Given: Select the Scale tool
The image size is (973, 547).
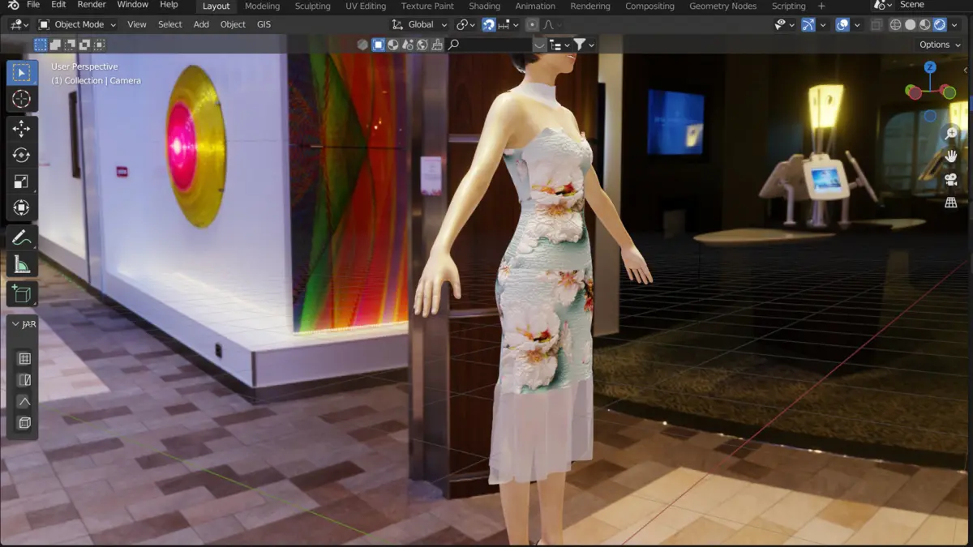Looking at the screenshot, I should point(22,182).
